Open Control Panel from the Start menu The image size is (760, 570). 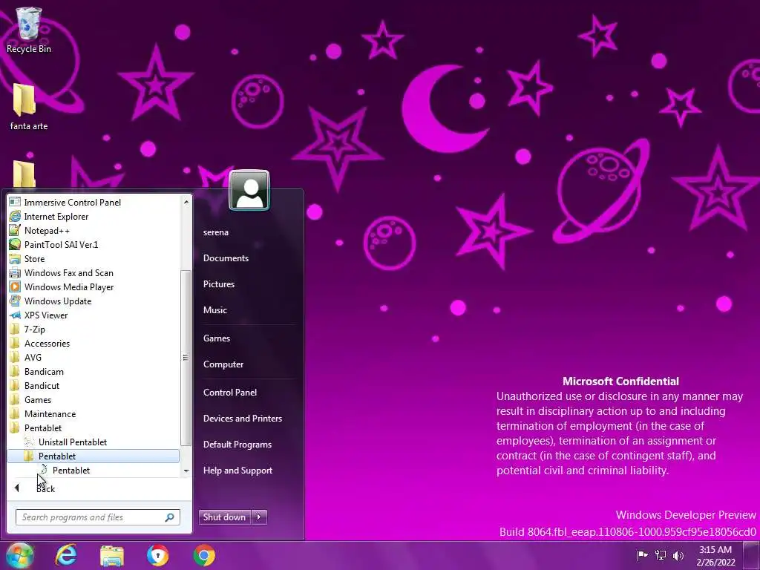[230, 393]
